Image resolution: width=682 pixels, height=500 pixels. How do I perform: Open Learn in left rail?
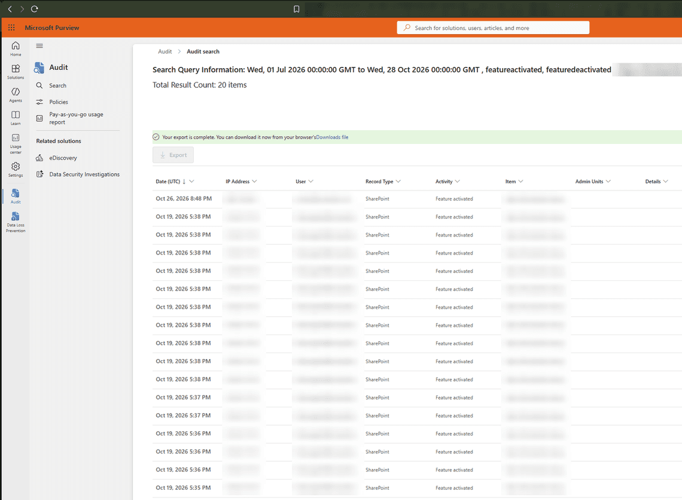16,118
